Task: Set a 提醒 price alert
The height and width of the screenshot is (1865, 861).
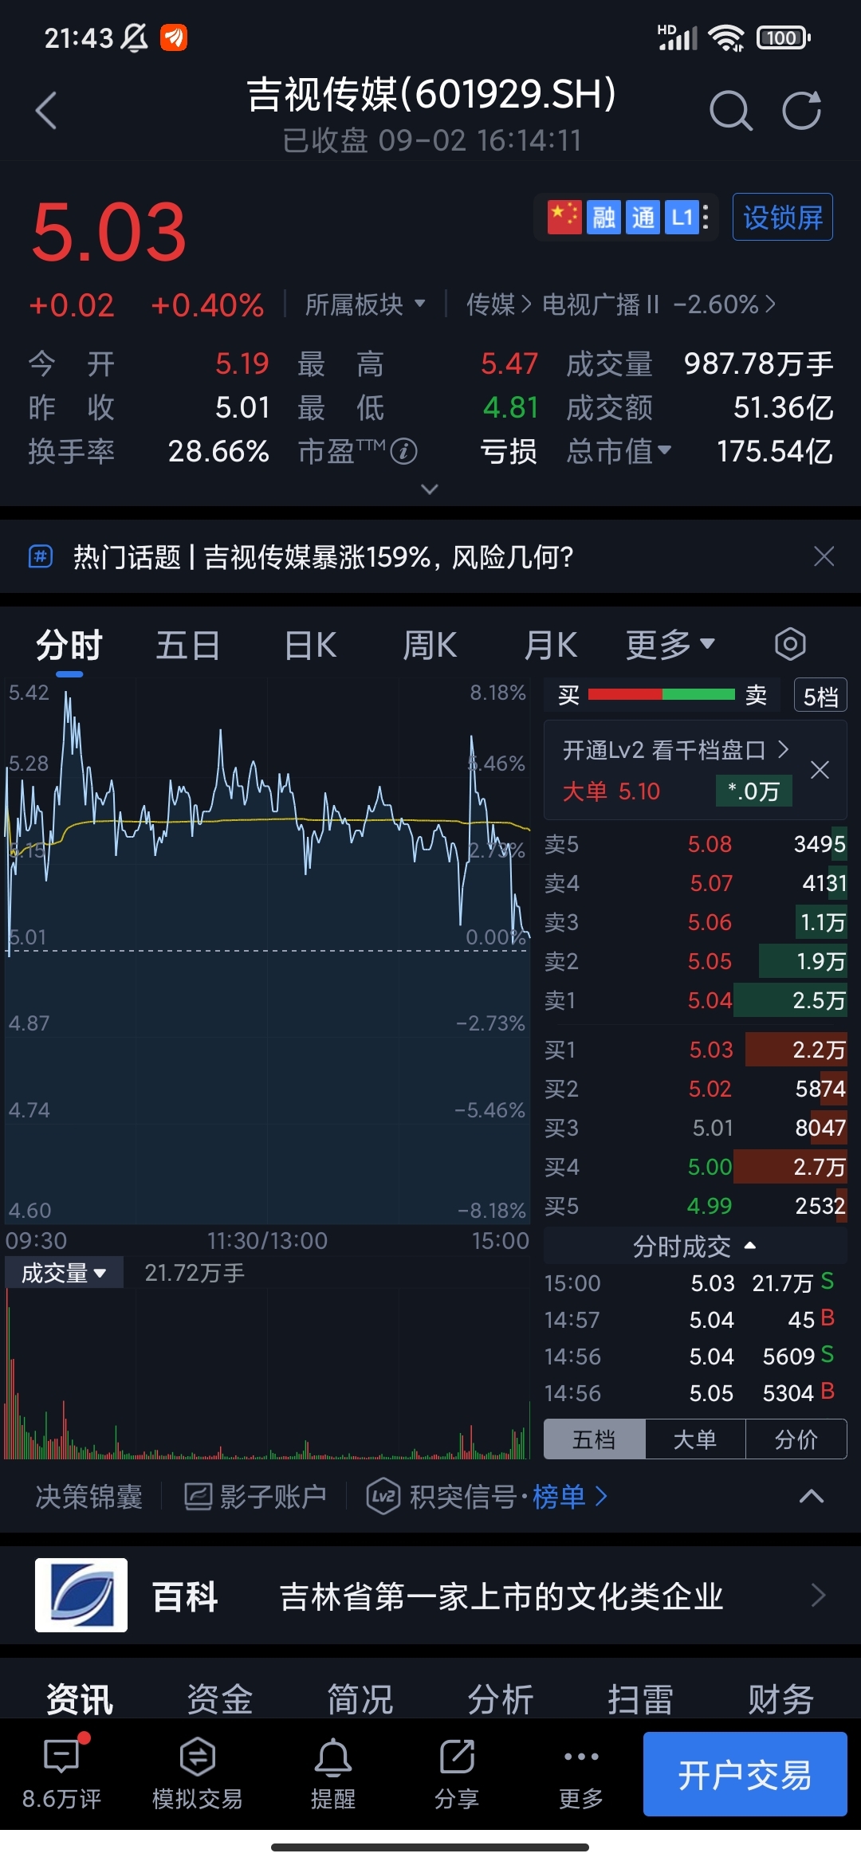Action: (x=333, y=1773)
